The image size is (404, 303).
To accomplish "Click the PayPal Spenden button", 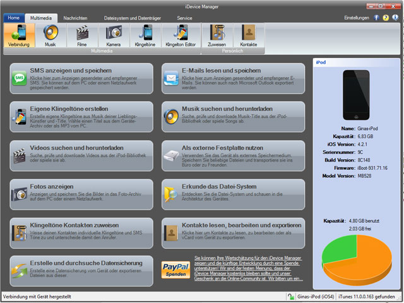I will click(x=175, y=270).
